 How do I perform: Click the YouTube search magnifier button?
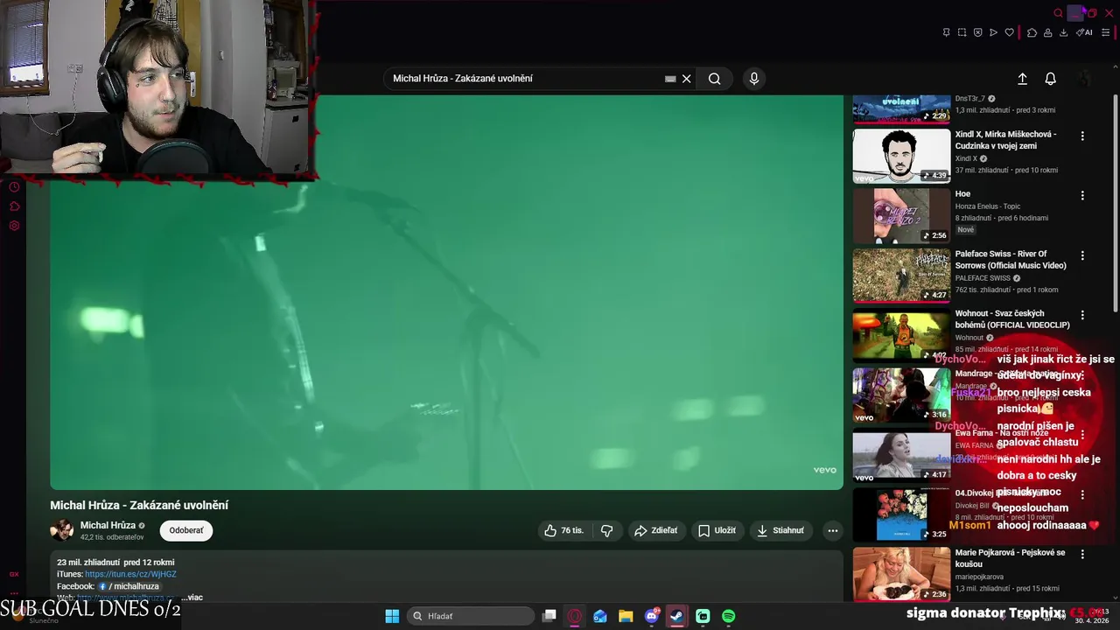point(715,79)
